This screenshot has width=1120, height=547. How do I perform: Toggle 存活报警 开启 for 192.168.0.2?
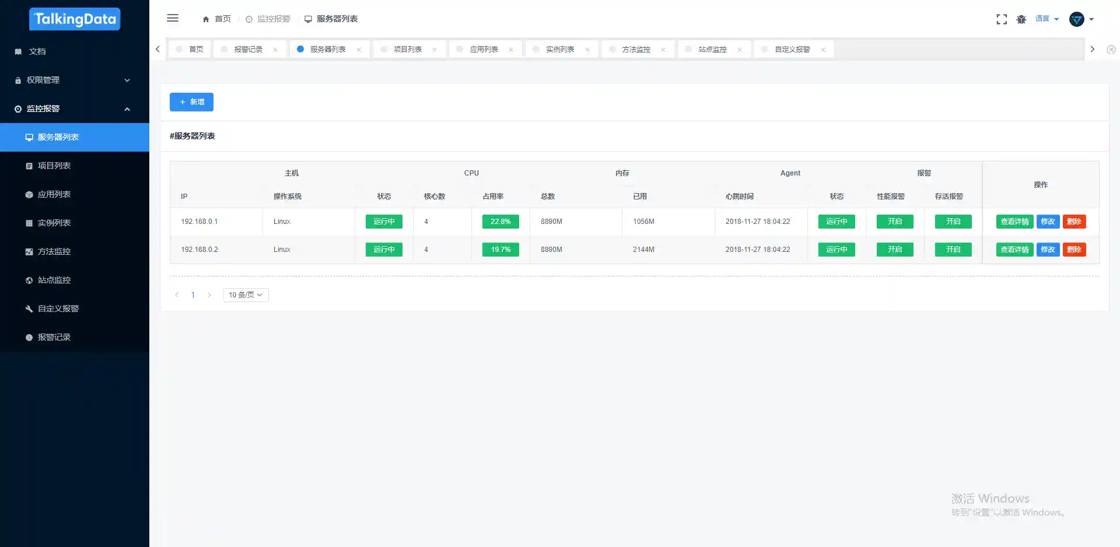tap(953, 250)
